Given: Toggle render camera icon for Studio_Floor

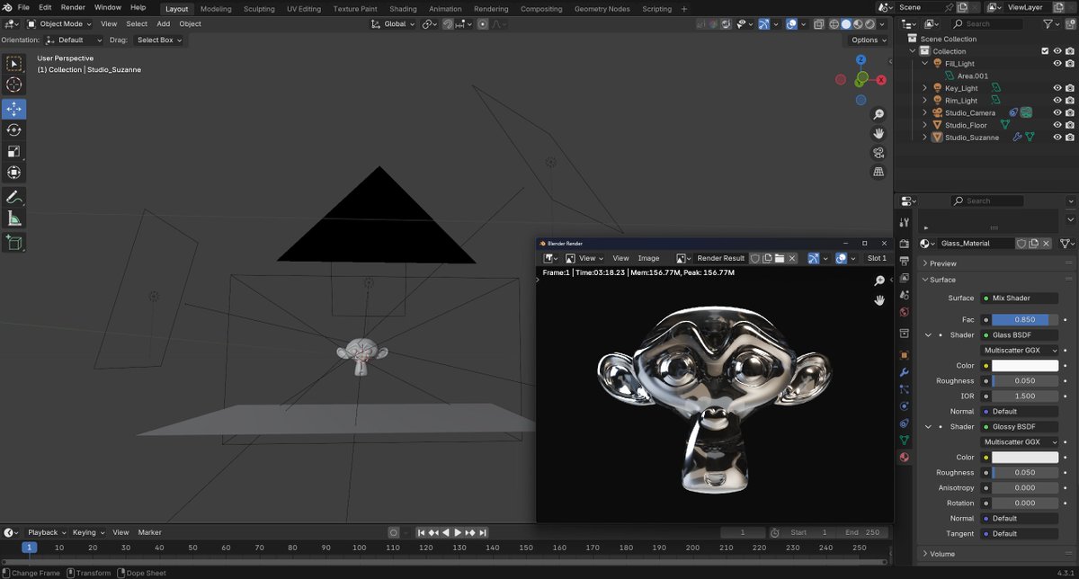Looking at the screenshot, I should [x=1070, y=125].
